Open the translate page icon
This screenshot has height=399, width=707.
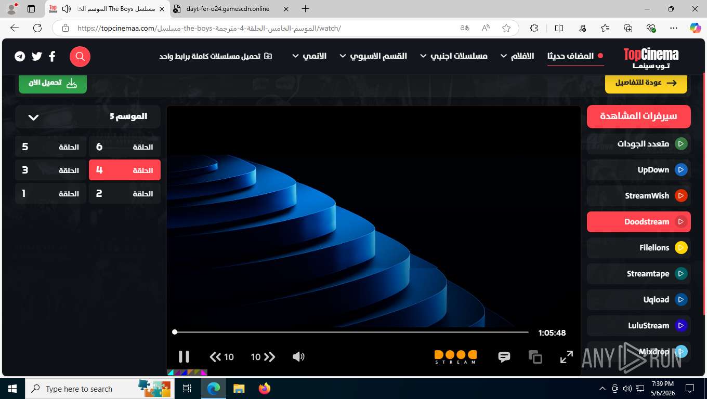click(465, 28)
